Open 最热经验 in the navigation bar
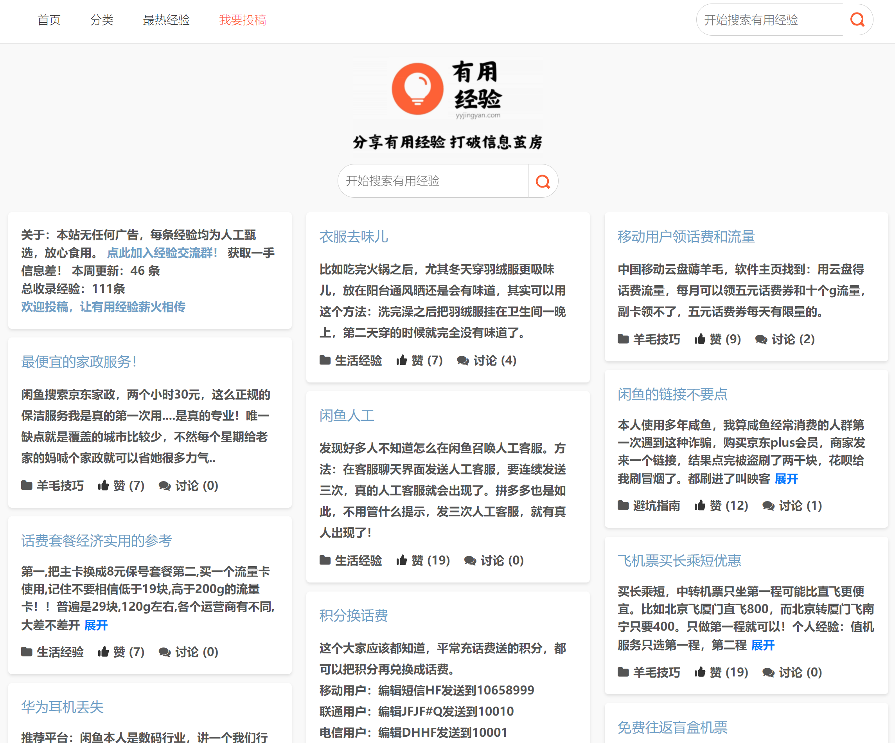Image resolution: width=895 pixels, height=743 pixels. [166, 20]
